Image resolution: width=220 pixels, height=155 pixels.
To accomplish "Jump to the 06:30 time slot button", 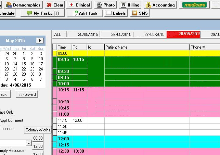I will pos(38,138).
